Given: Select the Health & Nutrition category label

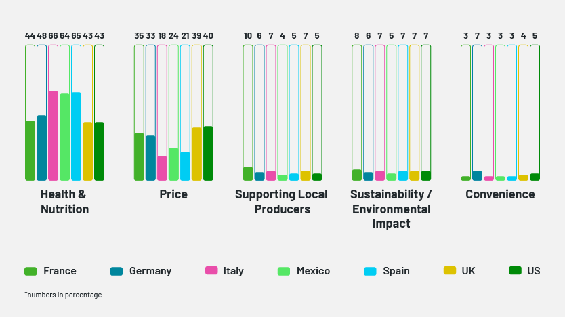Looking at the screenshot, I should coord(64,202).
